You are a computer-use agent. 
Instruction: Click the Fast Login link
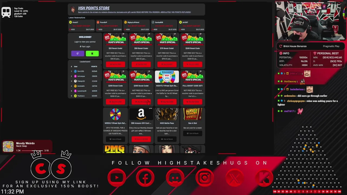(x=85, y=47)
